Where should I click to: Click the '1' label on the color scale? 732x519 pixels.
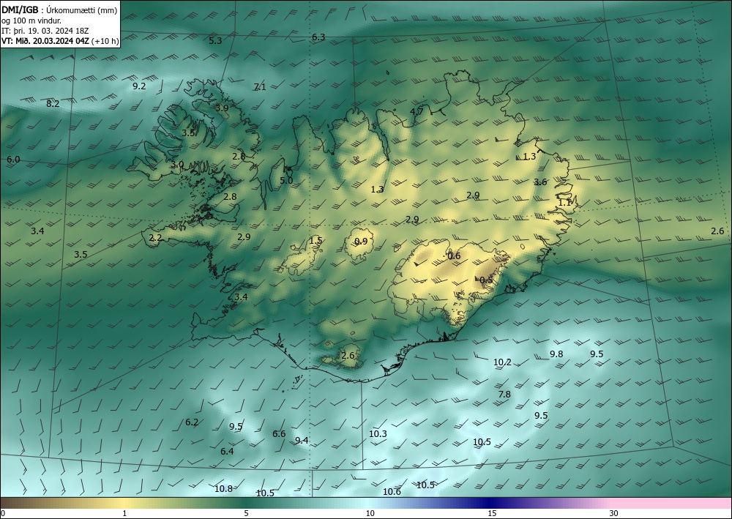pos(124,513)
